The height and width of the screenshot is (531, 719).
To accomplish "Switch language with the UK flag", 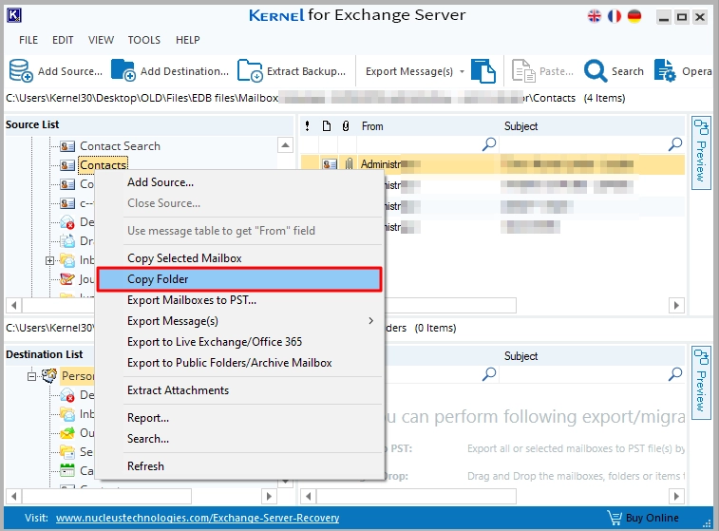I will (595, 16).
